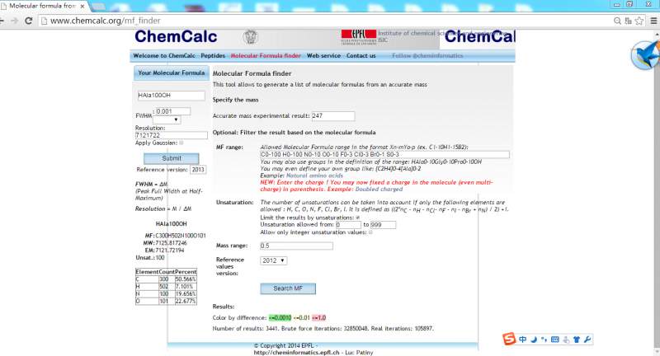Focus the Reference version 2013 field
660x356 pixels.
(x=198, y=170)
